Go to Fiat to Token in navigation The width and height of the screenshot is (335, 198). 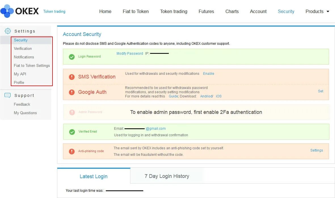(136, 12)
